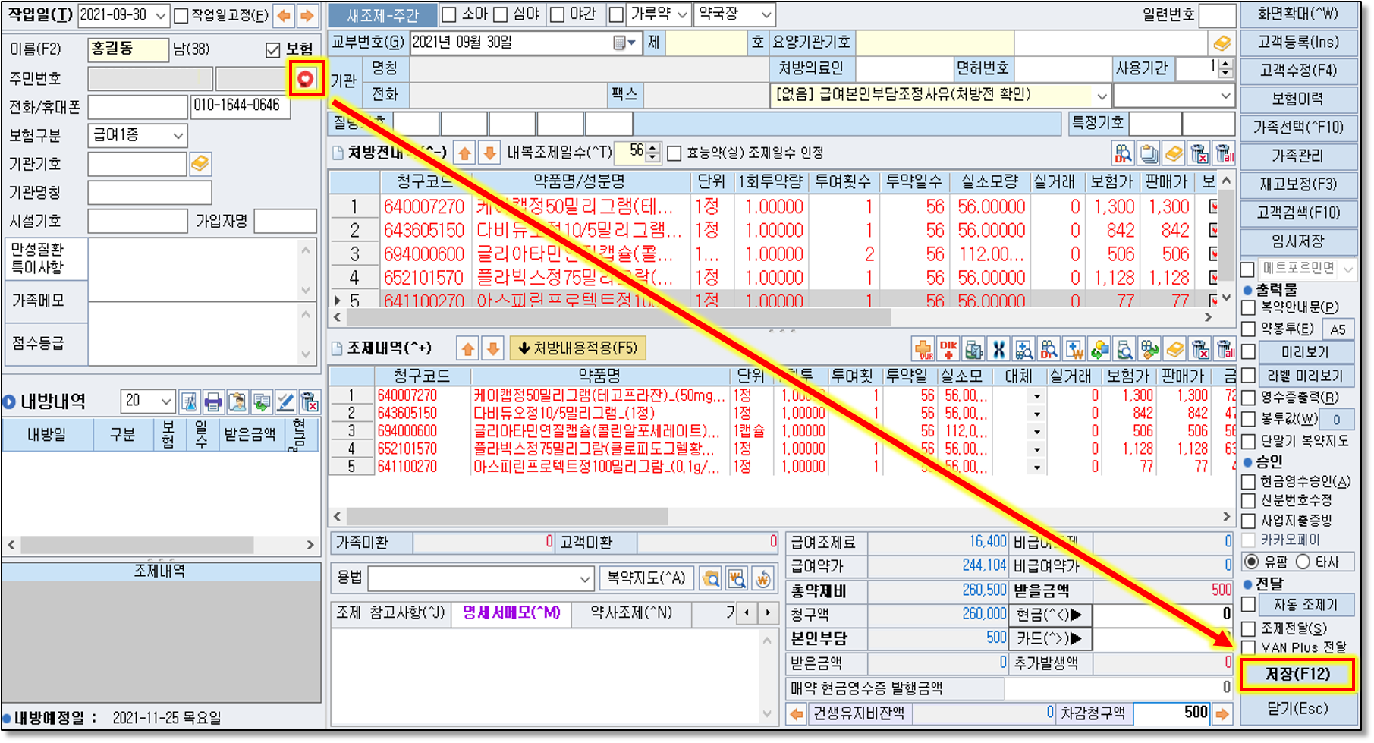The image size is (1374, 743).
Task: Click the 이름 field containing 홍길동
Action: tap(127, 49)
